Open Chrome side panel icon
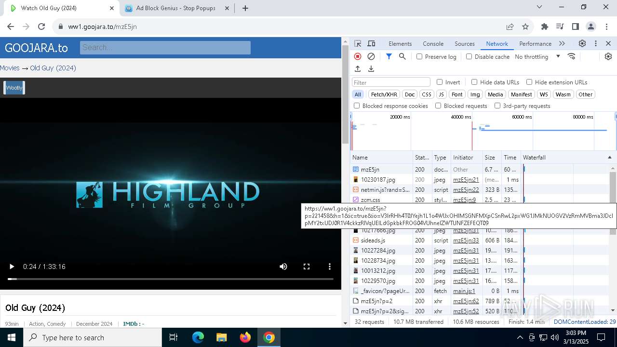Viewport: 617px width, 347px height. click(x=576, y=27)
